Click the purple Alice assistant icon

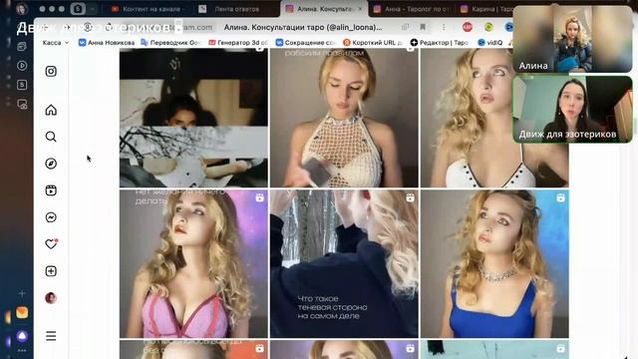22,336
